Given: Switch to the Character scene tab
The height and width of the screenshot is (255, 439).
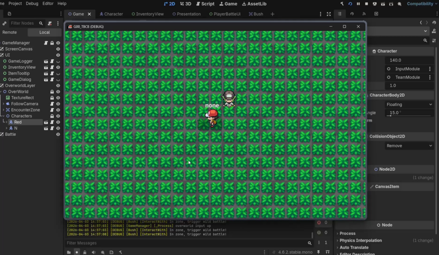Looking at the screenshot, I should [111, 14].
